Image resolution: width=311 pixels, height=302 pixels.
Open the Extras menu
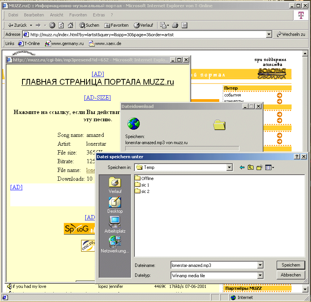pos(99,15)
